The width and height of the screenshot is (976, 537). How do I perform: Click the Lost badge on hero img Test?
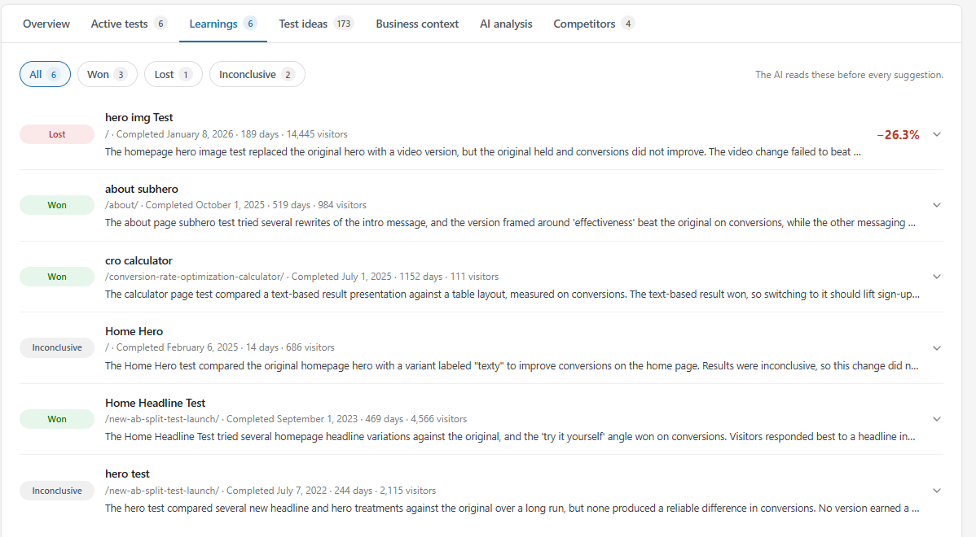(57, 134)
